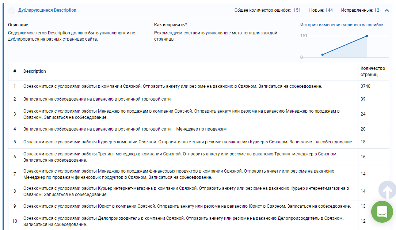The image size is (396, 230).
Task: Collapse the Дублирующиеся Description section chevron
Action: click(x=387, y=10)
